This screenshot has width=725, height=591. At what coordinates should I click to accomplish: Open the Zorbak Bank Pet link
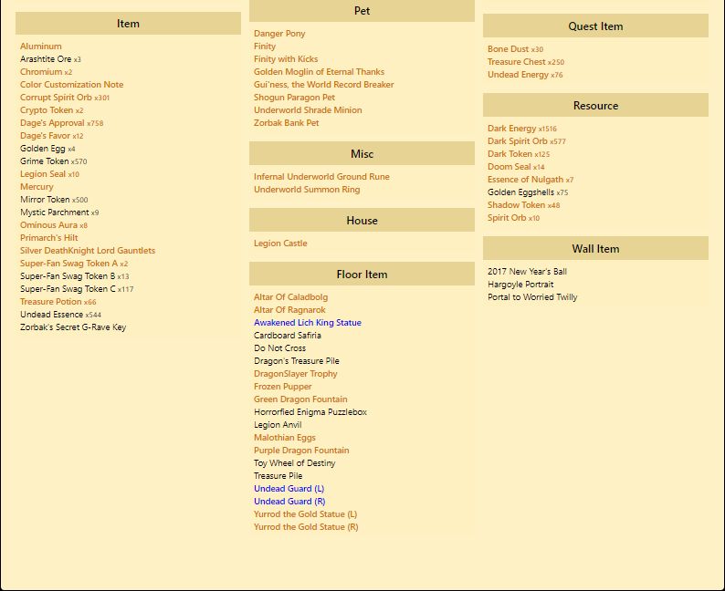pos(286,123)
